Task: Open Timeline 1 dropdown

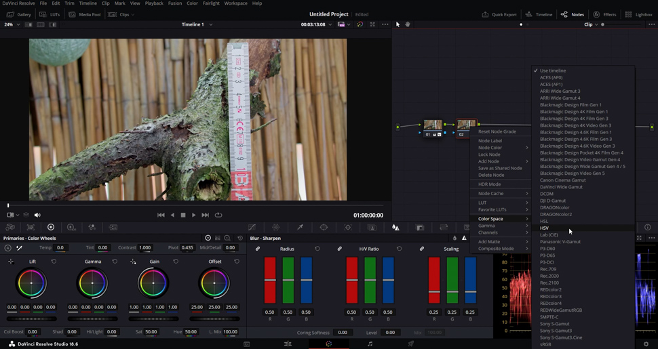Action: 197,24
